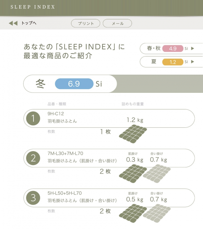Click the number 1 circle badge
Viewport: 203px width, 229px height.
pyautogui.click(x=33, y=118)
